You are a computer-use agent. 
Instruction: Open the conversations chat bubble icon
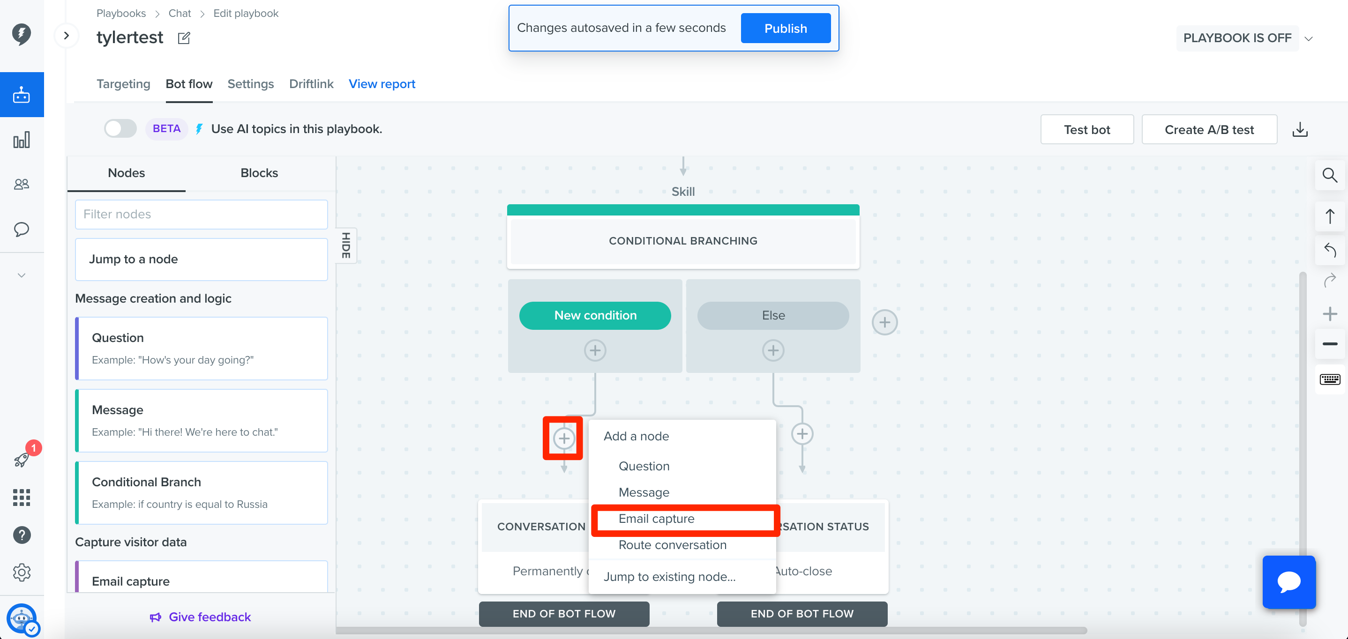point(22,229)
